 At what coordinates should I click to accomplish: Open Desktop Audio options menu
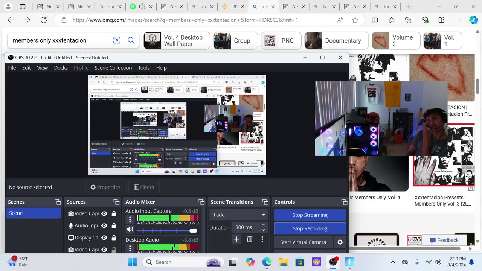[x=130, y=248]
